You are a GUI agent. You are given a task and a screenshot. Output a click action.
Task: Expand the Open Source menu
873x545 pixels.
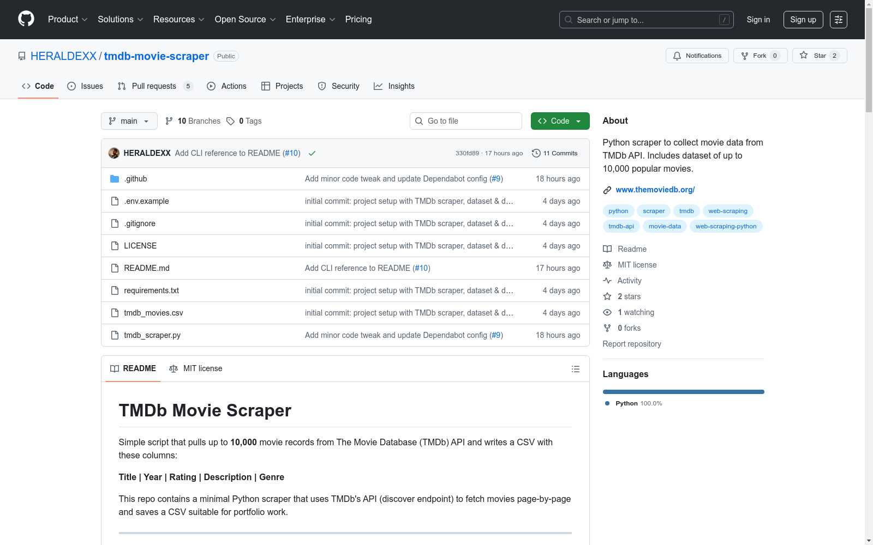click(x=246, y=20)
